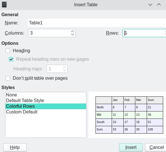Click the LibreOffice document icon in title bar
The height and width of the screenshot is (152, 166).
4,5
